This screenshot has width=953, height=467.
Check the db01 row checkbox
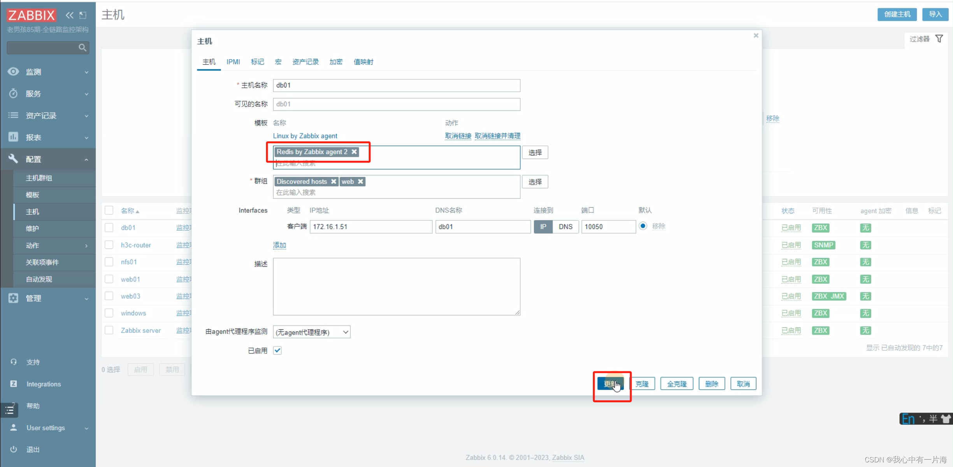point(109,227)
